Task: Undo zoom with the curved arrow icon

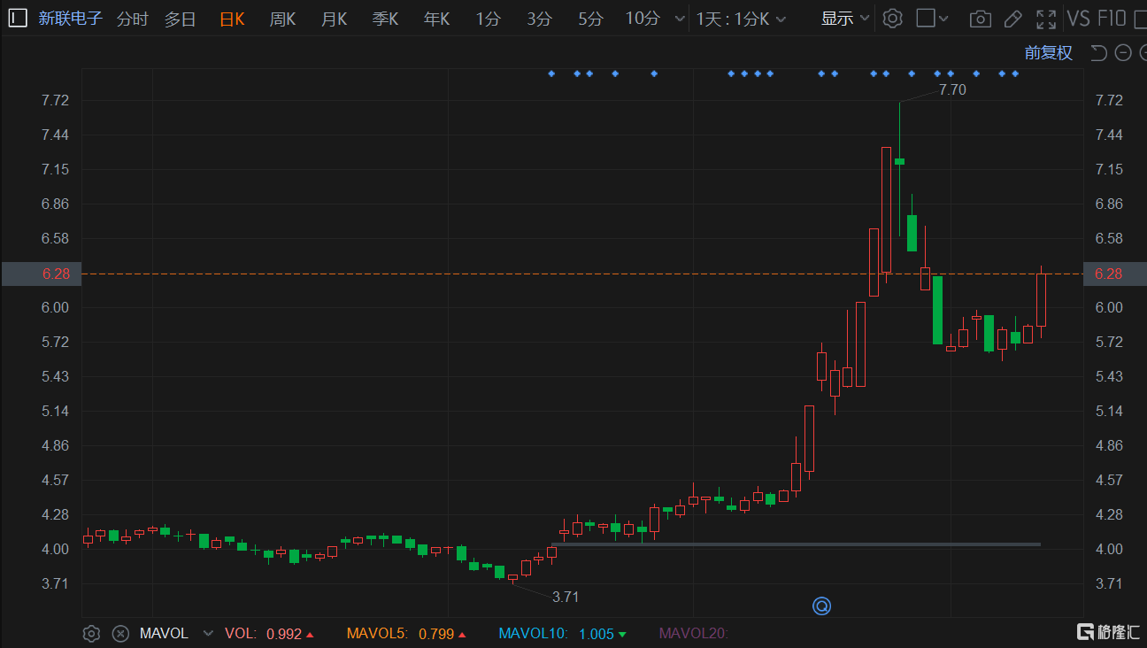Action: (x=1098, y=53)
